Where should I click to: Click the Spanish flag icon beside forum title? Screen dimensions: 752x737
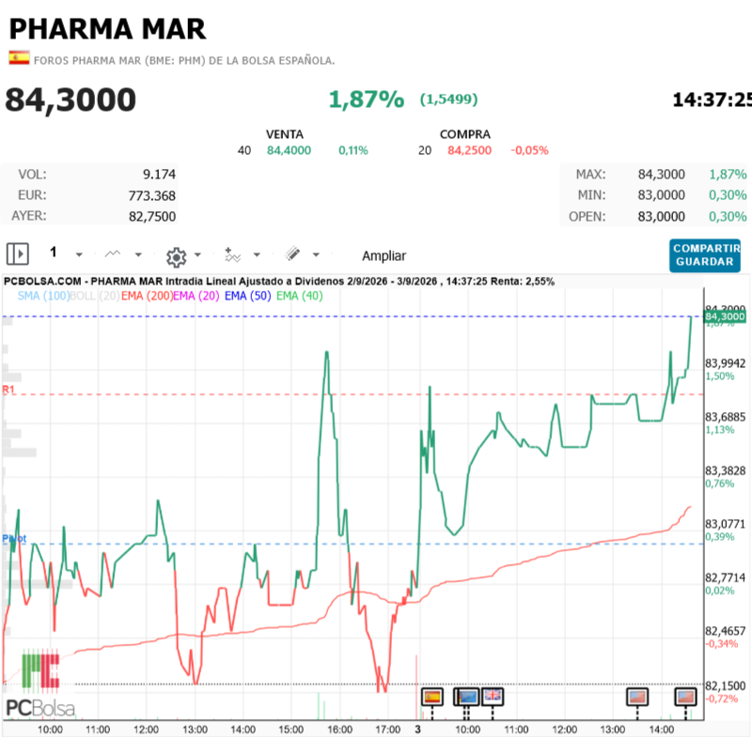click(19, 58)
